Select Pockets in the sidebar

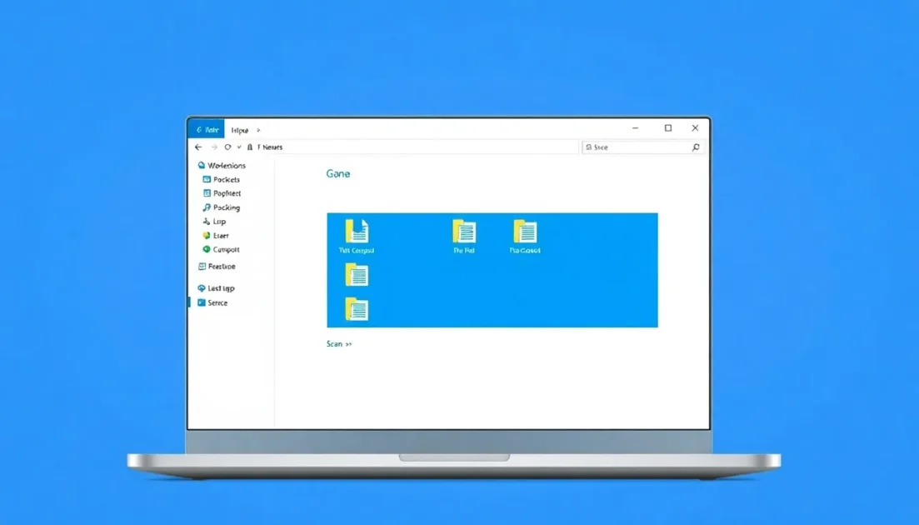pos(221,179)
